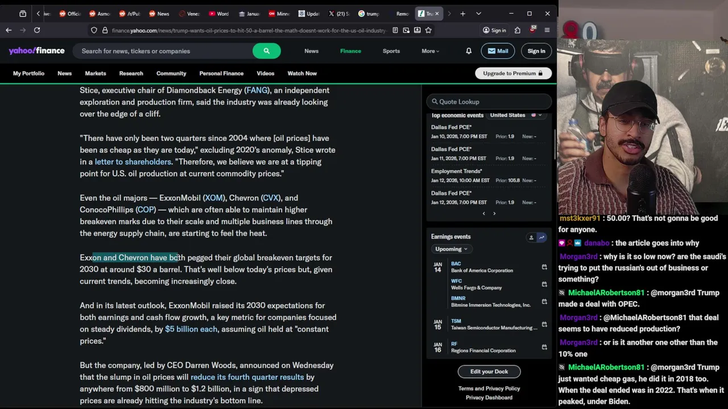Open the notifications bell
728x409 pixels.
pyautogui.click(x=469, y=51)
